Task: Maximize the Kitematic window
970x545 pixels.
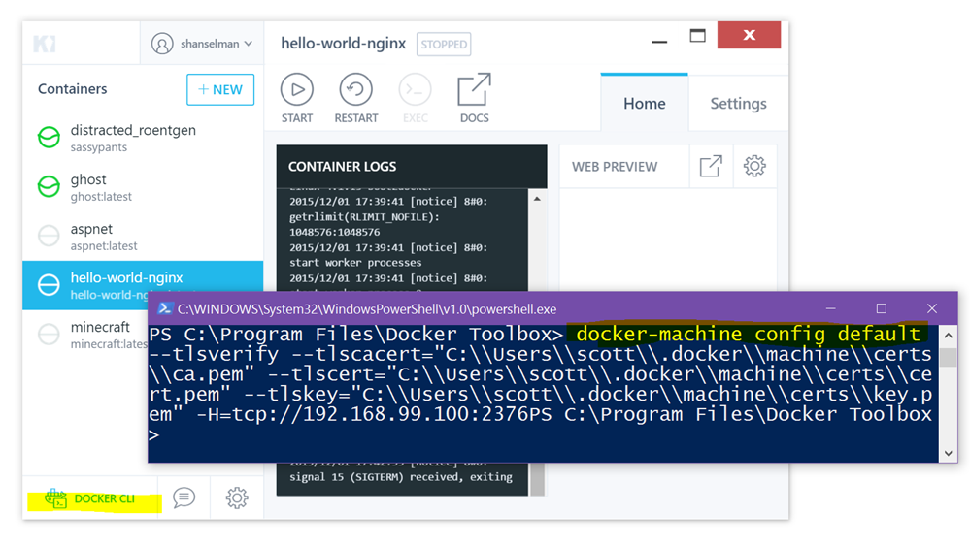Action: (698, 36)
